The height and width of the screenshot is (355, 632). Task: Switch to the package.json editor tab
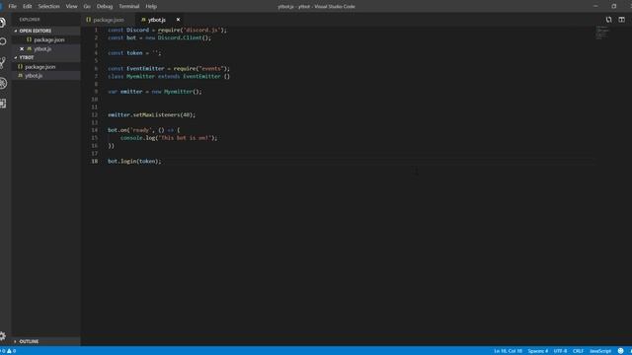pyautogui.click(x=108, y=20)
